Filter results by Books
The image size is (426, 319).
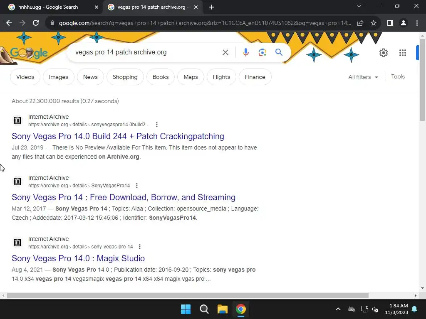click(x=161, y=77)
